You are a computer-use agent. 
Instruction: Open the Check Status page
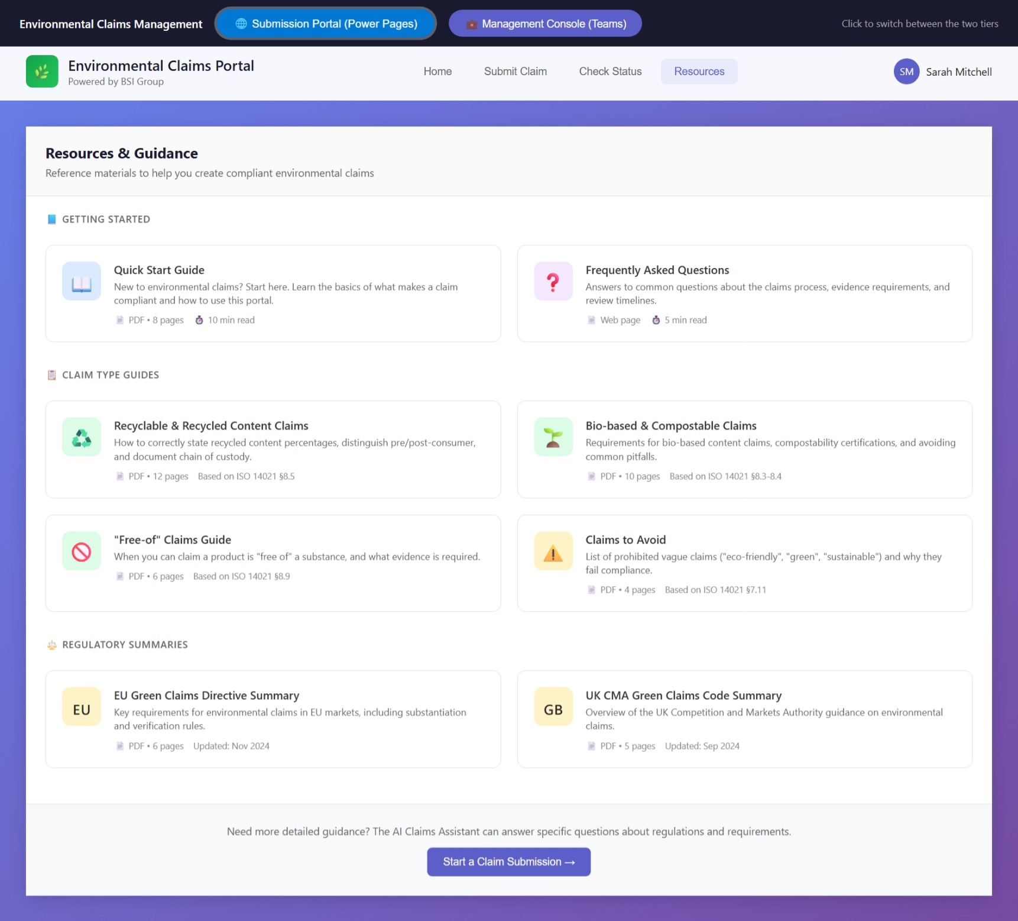(610, 72)
